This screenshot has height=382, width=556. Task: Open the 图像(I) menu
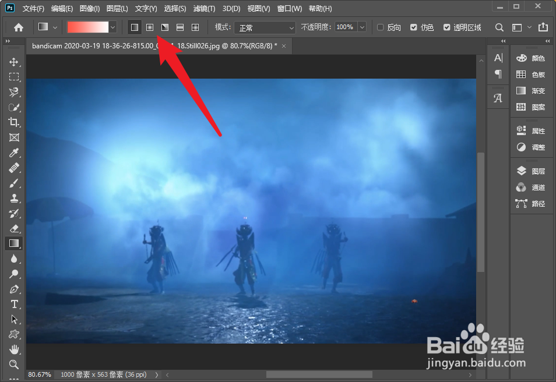pos(89,9)
